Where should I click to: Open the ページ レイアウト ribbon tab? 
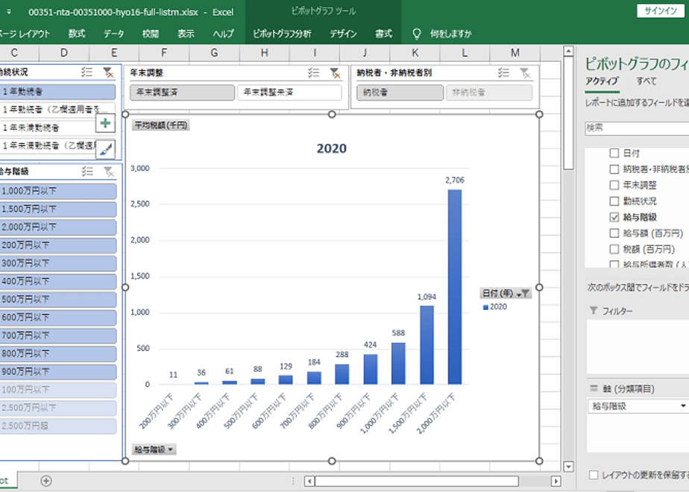click(x=25, y=34)
